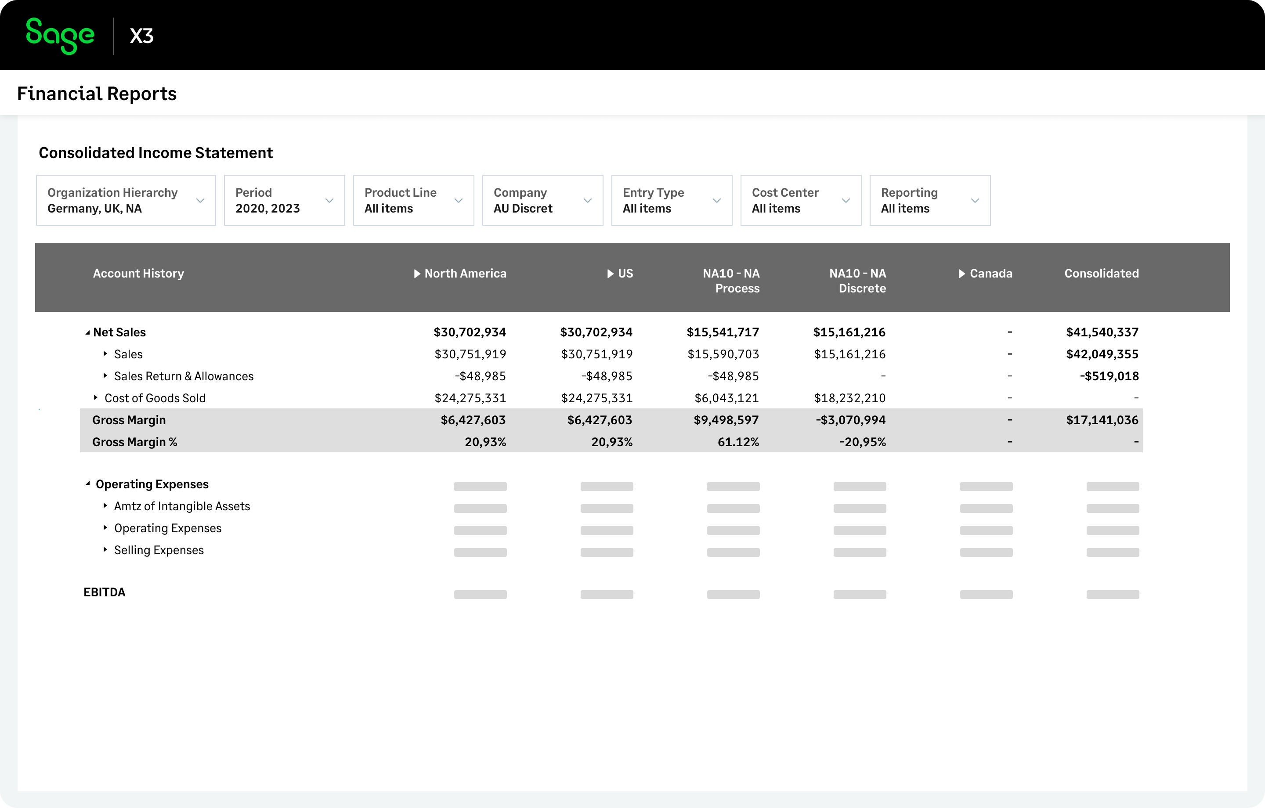Image resolution: width=1265 pixels, height=808 pixels.
Task: Open the Organization Hierarchy dropdown
Action: (x=126, y=200)
